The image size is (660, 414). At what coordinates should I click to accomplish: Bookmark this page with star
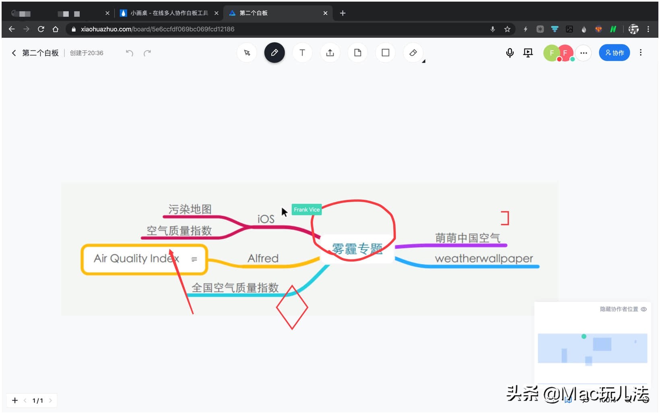(x=507, y=29)
